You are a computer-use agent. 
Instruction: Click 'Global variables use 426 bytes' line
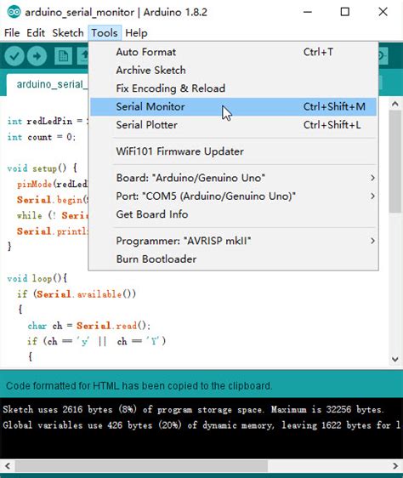(x=201, y=425)
